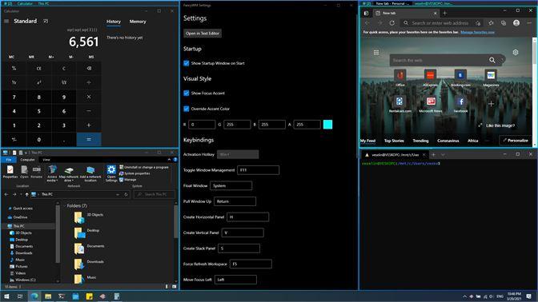Image resolution: width=538 pixels, height=302 pixels.
Task: Open File Explorer's Computer ribbon tab
Action: pyautogui.click(x=27, y=160)
